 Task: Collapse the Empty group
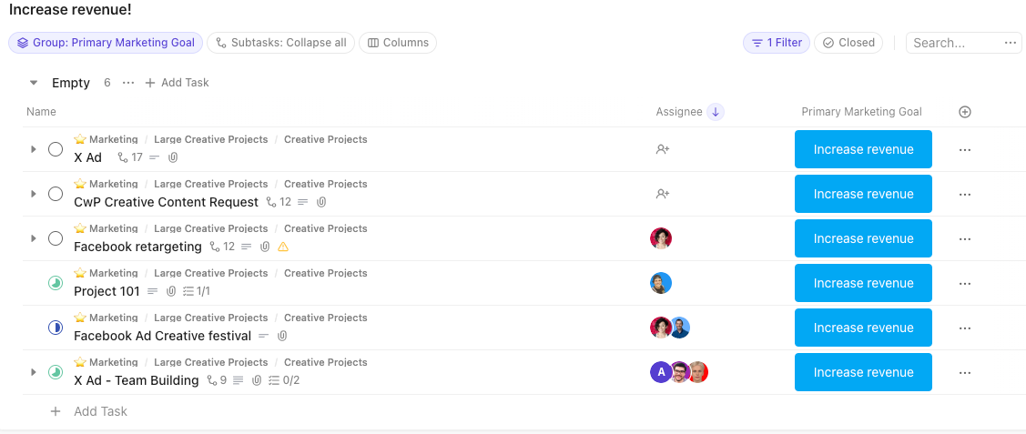34,83
